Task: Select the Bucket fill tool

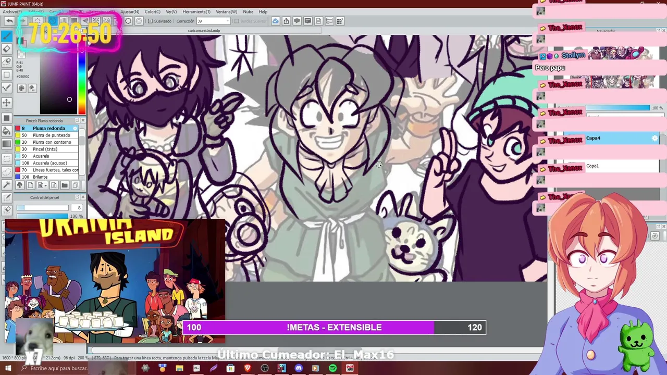Action: point(7,131)
